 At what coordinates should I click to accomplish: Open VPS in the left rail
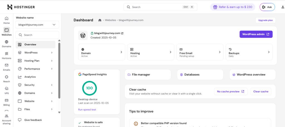[x=7, y=90]
